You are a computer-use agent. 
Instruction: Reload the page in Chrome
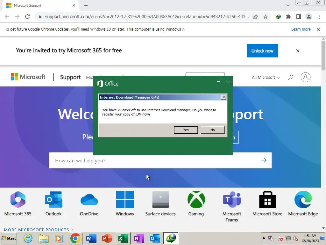[27, 17]
